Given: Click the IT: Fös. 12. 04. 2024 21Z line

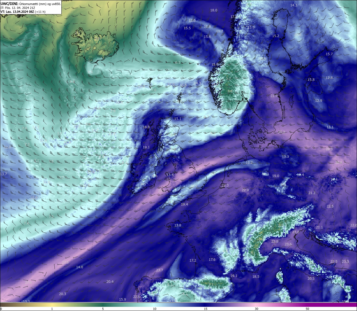Looking at the screenshot, I should click(x=18, y=8).
